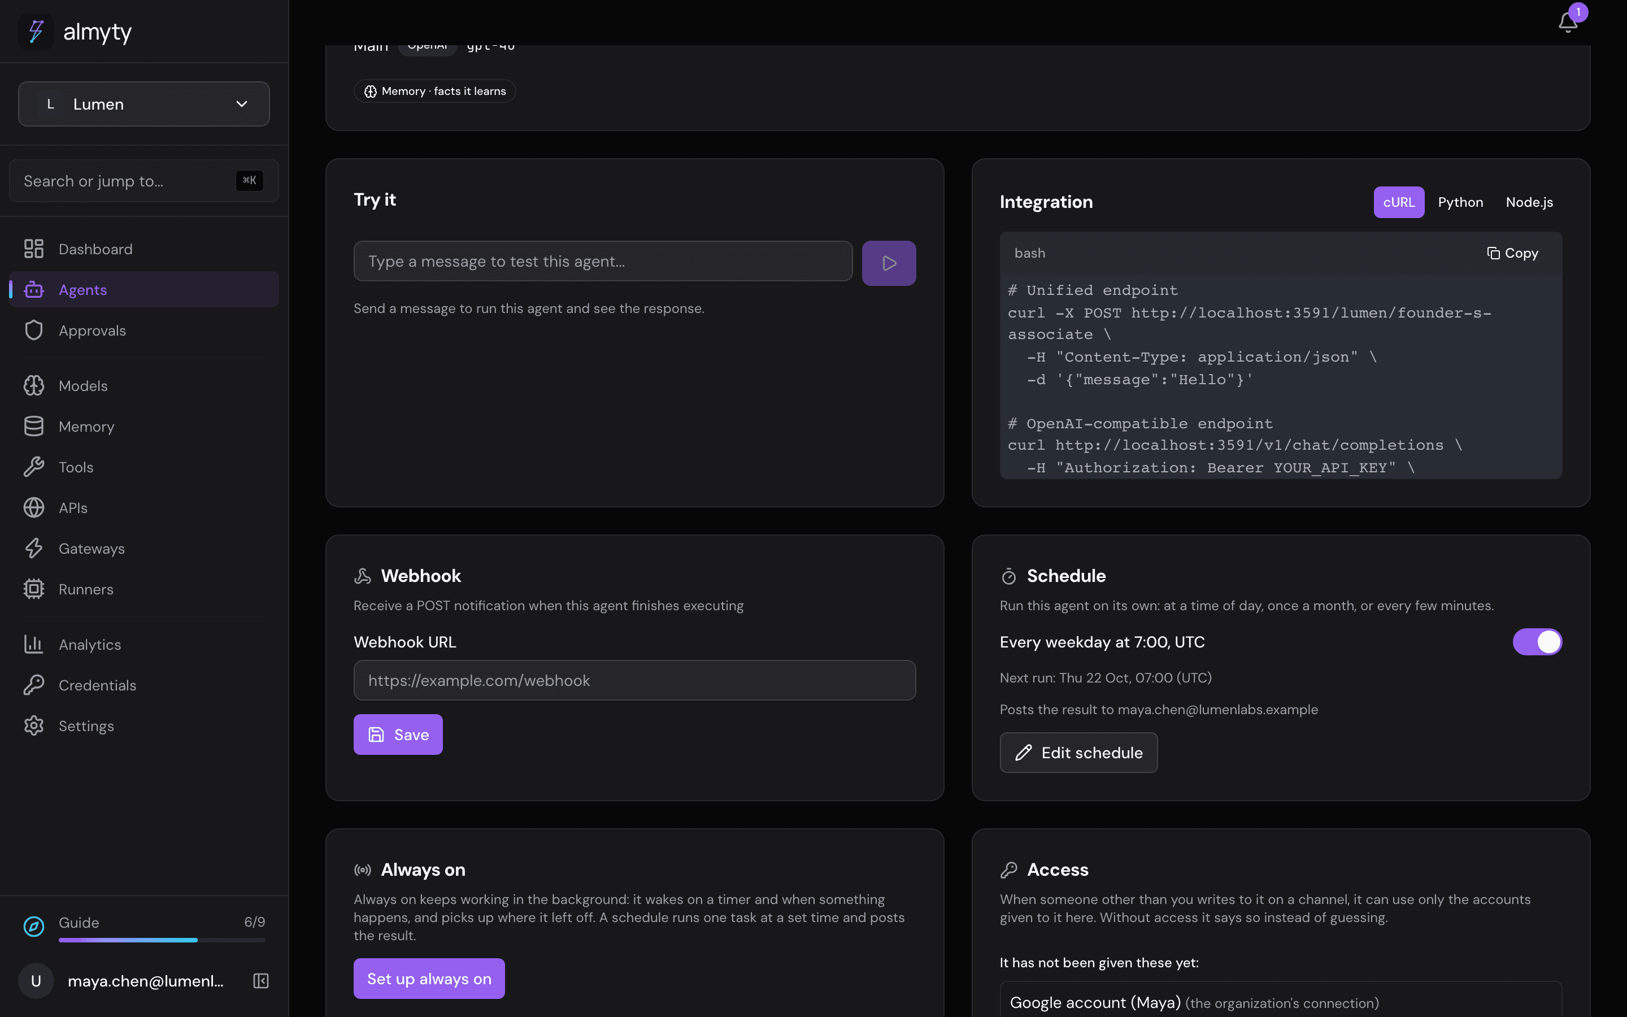Switch to the Python tab
Viewport: 1627px width, 1017px height.
coord(1460,202)
